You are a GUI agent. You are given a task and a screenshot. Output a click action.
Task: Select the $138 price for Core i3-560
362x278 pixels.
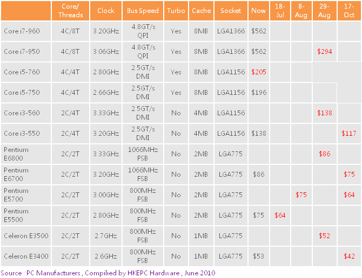point(325,113)
